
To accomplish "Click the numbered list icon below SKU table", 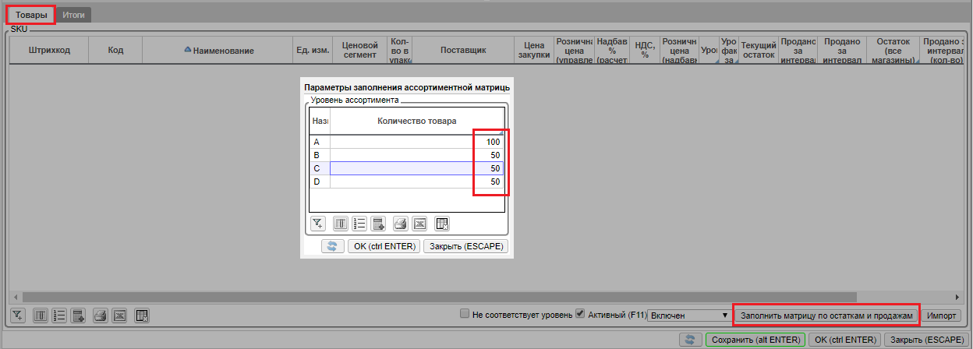I will pyautogui.click(x=58, y=316).
